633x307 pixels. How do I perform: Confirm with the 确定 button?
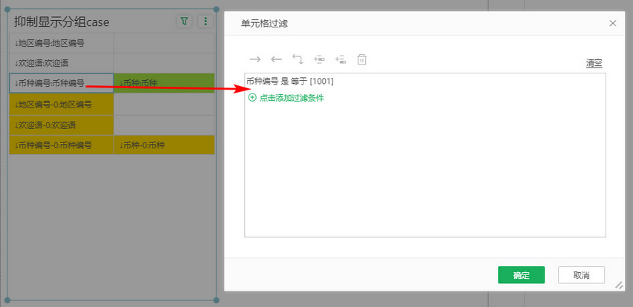(x=521, y=275)
